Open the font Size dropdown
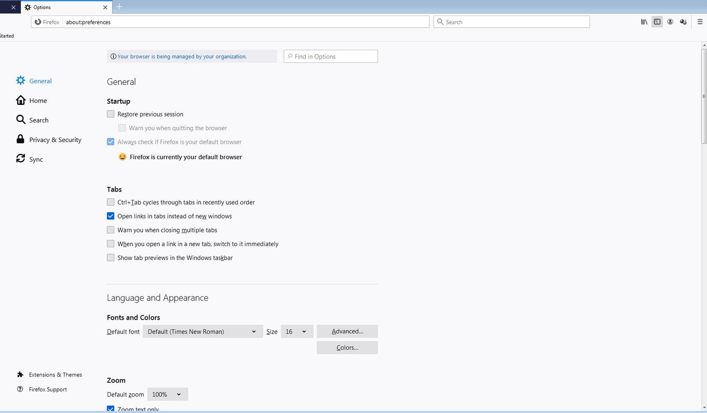 pos(297,331)
